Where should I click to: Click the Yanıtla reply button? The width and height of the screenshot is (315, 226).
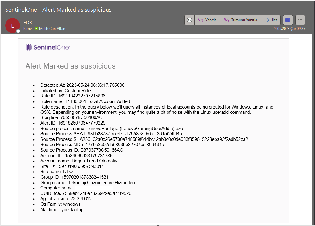point(207,20)
